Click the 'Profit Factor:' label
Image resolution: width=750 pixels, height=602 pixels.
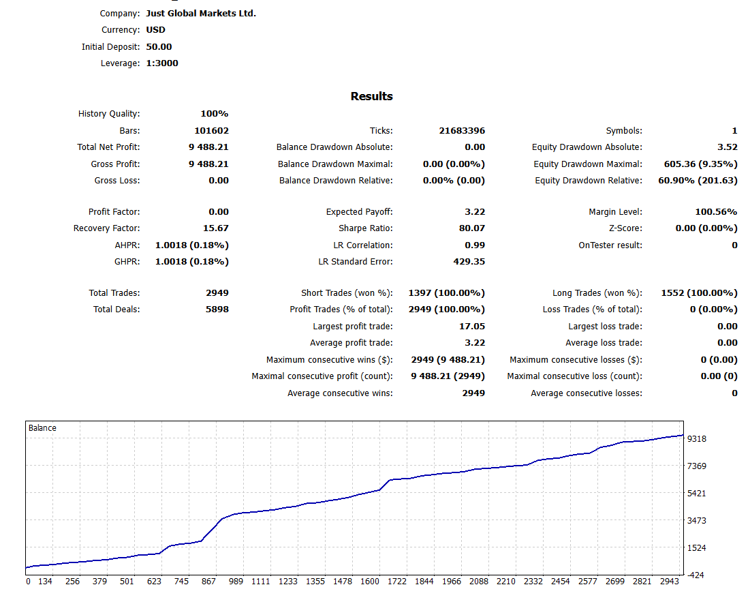point(114,211)
